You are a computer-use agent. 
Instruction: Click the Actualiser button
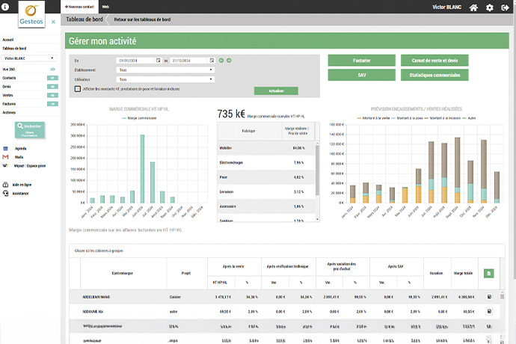coord(275,90)
